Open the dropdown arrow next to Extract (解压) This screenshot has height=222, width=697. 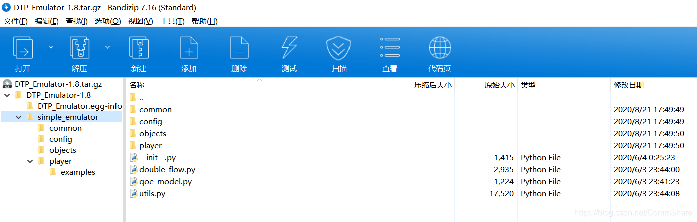tap(107, 47)
